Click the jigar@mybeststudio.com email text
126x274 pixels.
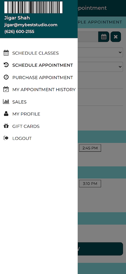pyautogui.click(x=31, y=25)
